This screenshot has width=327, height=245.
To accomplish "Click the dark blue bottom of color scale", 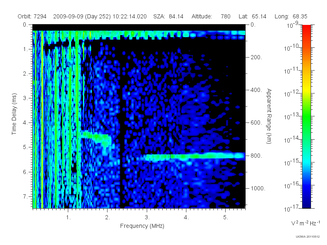I will (306, 203).
